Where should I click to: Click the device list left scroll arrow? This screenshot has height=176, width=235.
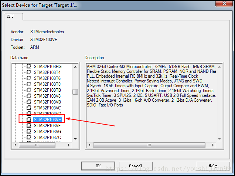tap(15, 145)
